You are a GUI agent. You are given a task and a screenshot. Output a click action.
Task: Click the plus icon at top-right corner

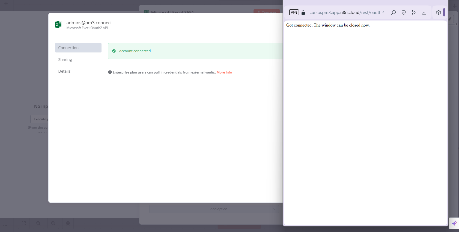(x=455, y=6)
